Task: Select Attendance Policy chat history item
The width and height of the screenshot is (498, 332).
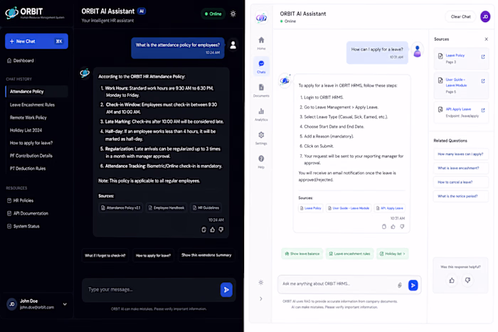Action: [x=37, y=92]
